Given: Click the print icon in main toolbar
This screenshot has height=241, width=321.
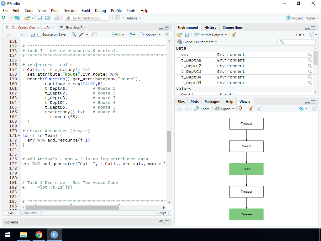Looking at the screenshot, I should pos(57,18).
